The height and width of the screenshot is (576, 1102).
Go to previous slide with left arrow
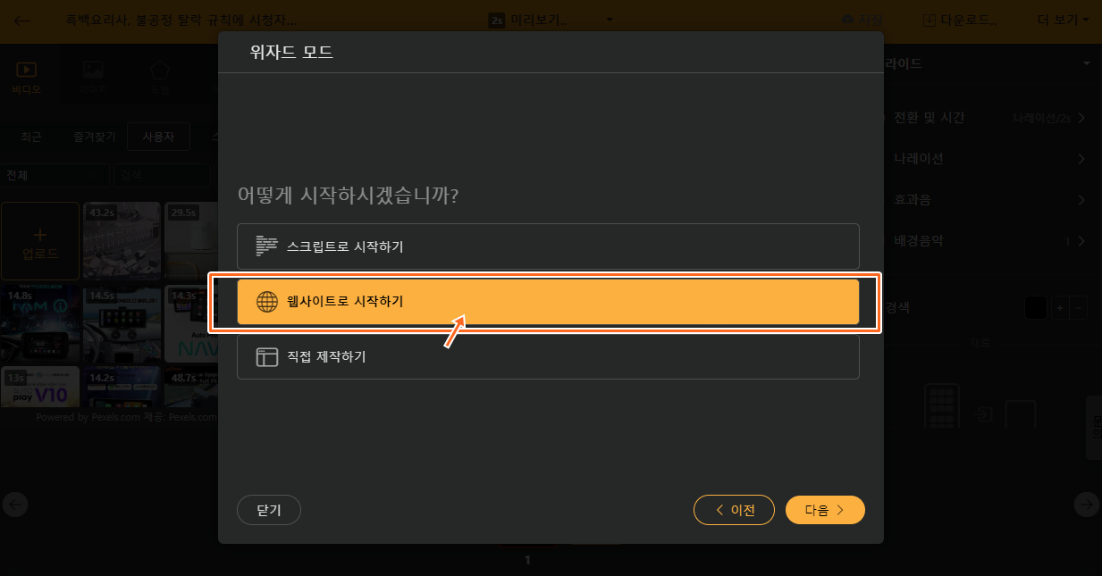[15, 505]
